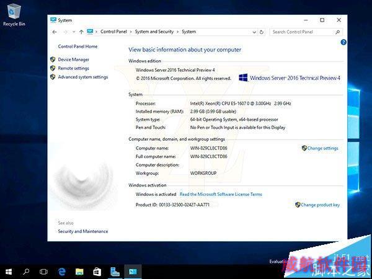Open Remote settings link
The width and height of the screenshot is (372, 279).
click(74, 68)
